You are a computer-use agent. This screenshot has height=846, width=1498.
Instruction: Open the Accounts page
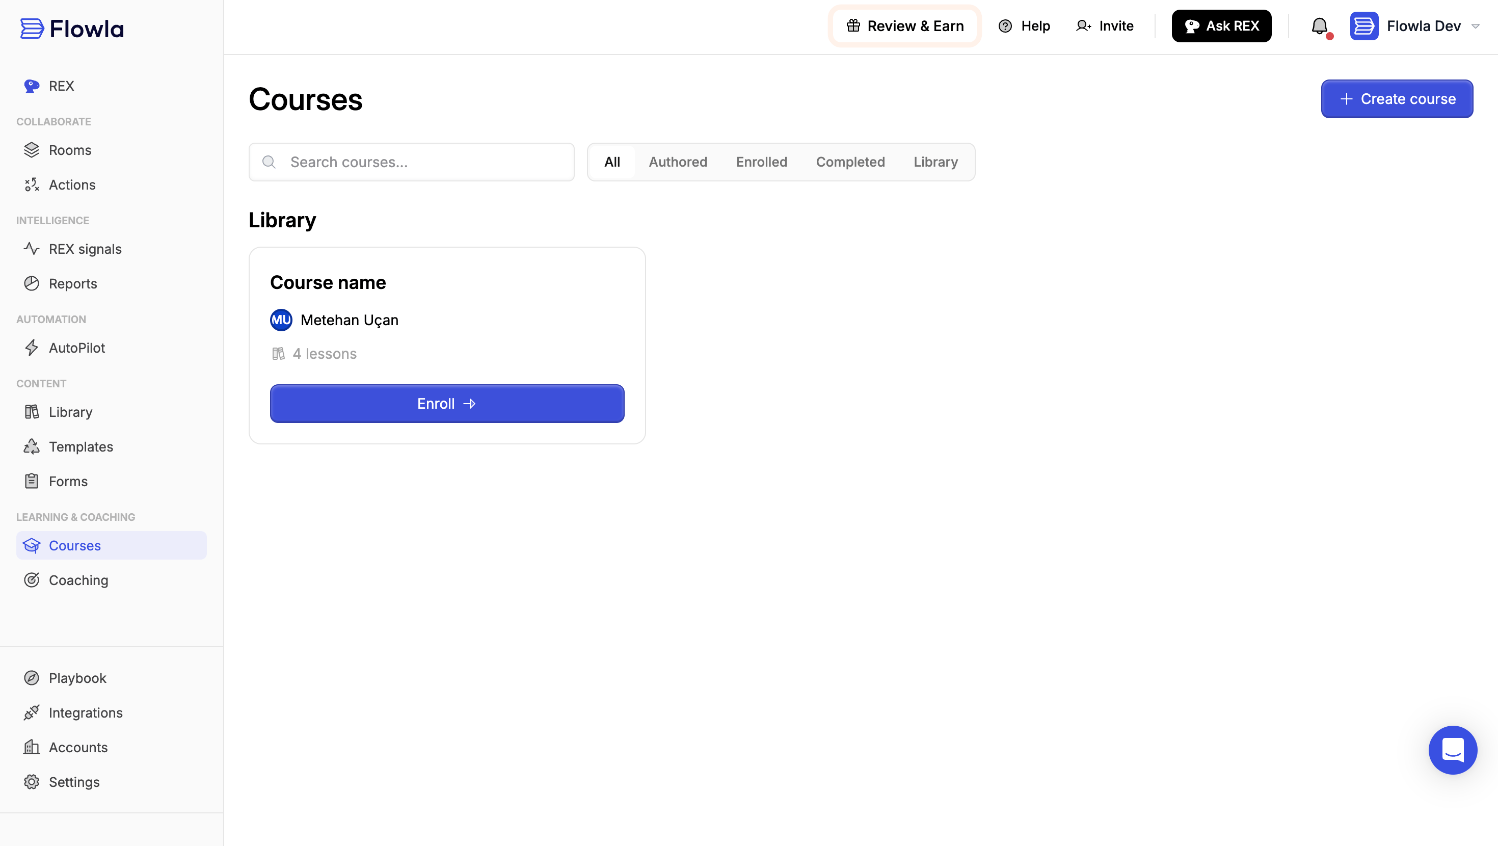[x=111, y=747]
